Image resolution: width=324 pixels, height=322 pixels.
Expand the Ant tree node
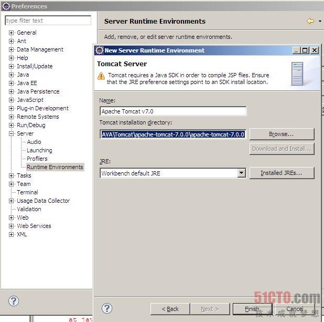(x=11, y=41)
